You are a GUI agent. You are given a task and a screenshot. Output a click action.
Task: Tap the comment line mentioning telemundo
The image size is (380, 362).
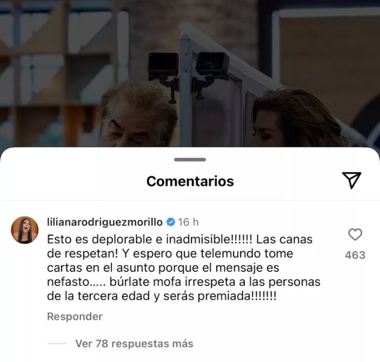[x=170, y=253]
